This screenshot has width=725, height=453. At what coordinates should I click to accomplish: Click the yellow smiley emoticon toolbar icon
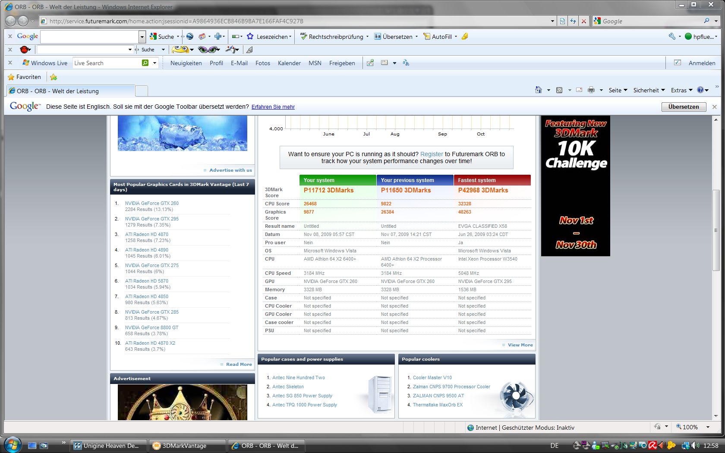tap(180, 50)
